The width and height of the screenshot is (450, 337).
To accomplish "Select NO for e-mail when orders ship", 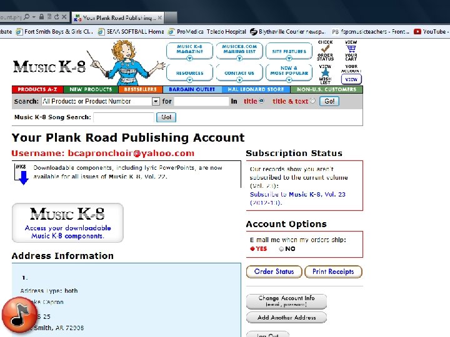I will (x=281, y=249).
